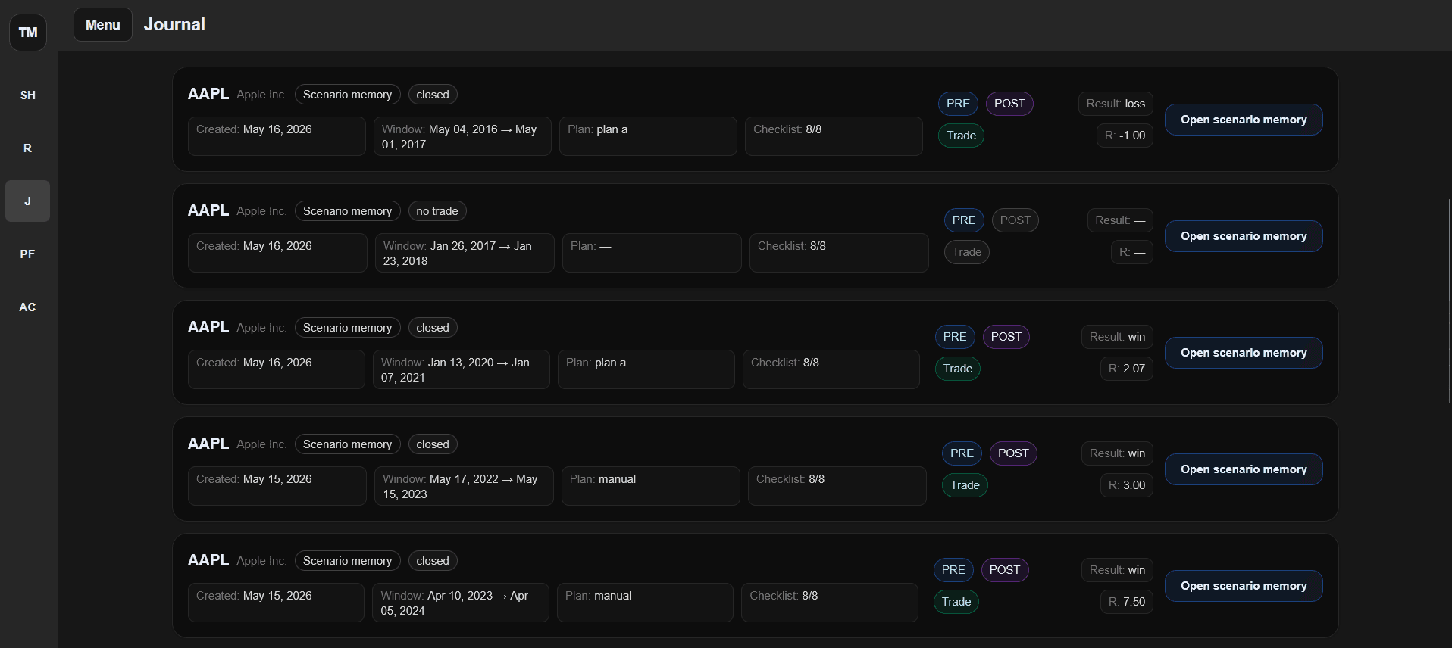Click Trade tag on R 2.07 entry
This screenshot has height=648, width=1452.
pyautogui.click(x=958, y=369)
